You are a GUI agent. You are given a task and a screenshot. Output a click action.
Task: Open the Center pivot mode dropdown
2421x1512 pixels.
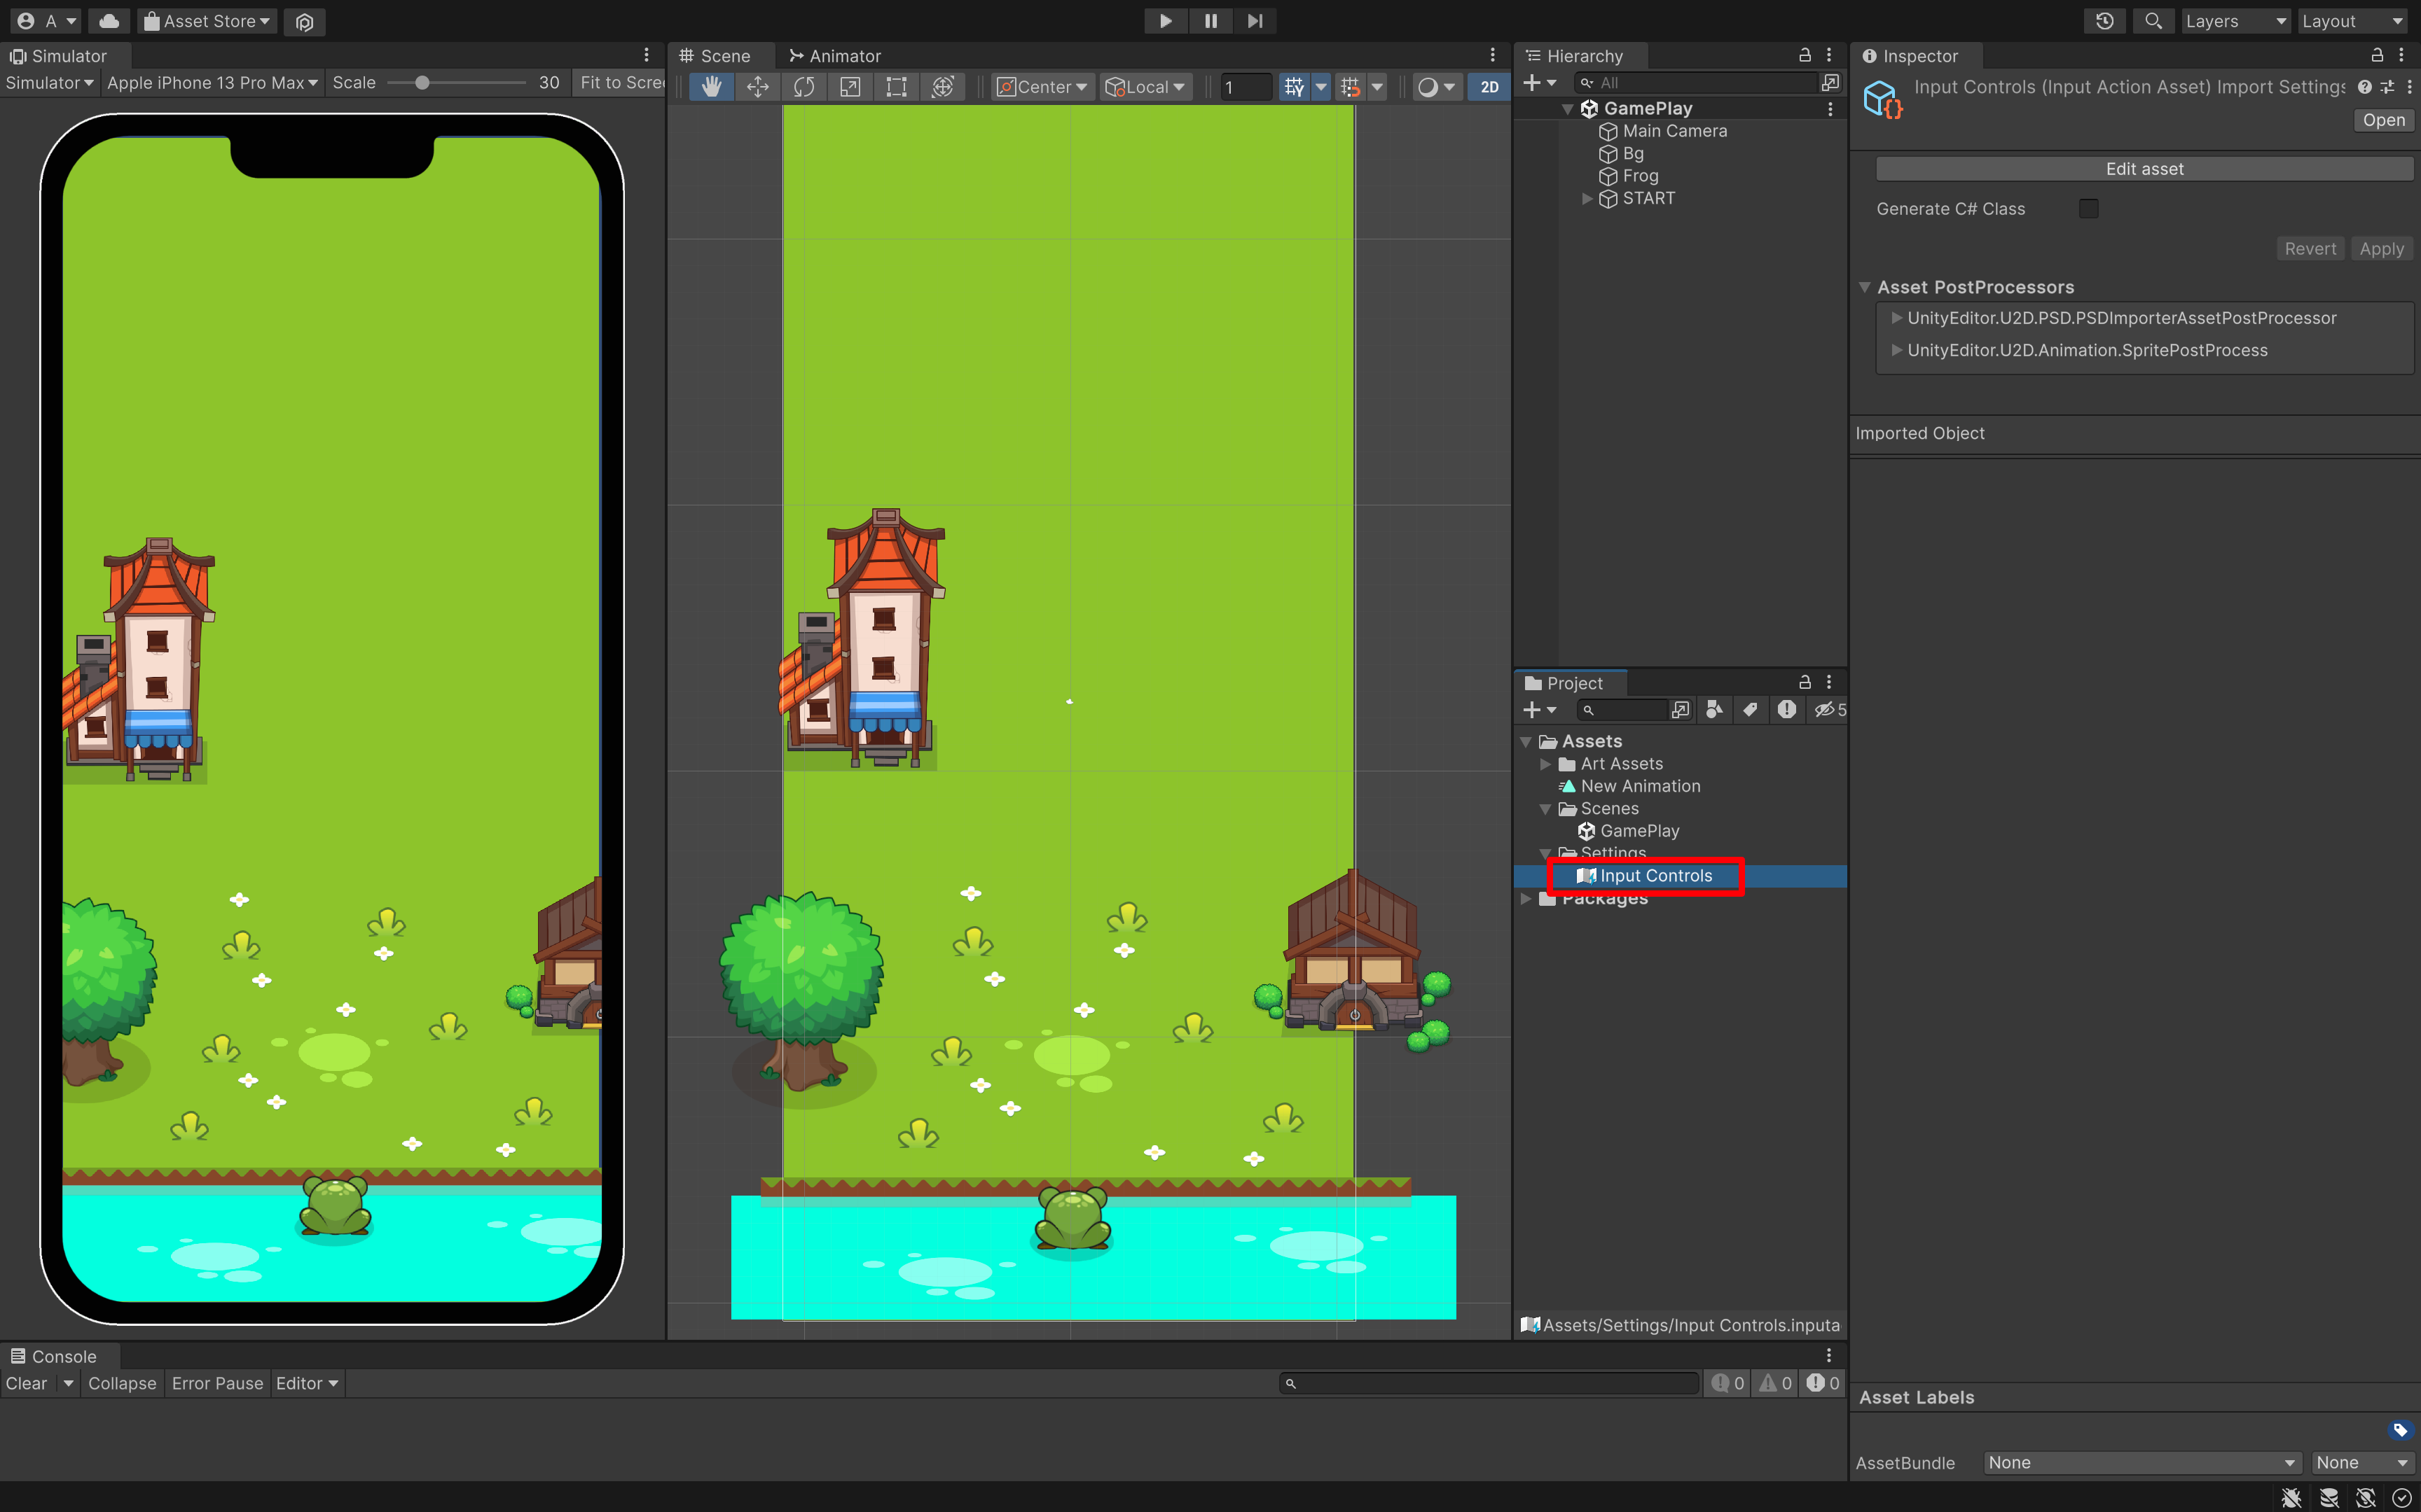(1042, 87)
